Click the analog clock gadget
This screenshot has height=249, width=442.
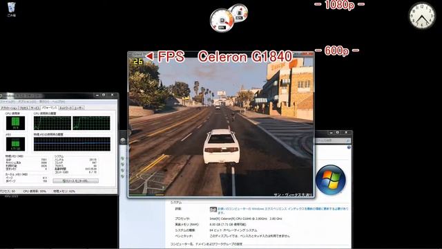422,15
